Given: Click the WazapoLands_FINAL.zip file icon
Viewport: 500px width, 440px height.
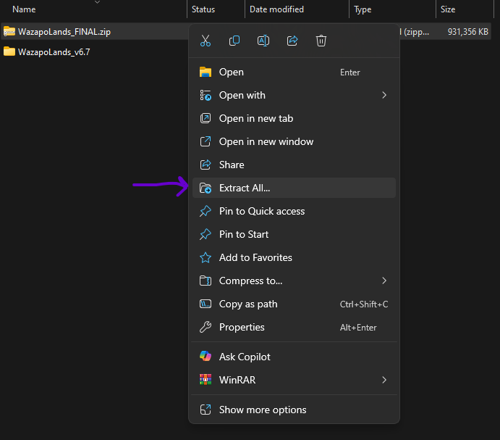Looking at the screenshot, I should coord(9,31).
